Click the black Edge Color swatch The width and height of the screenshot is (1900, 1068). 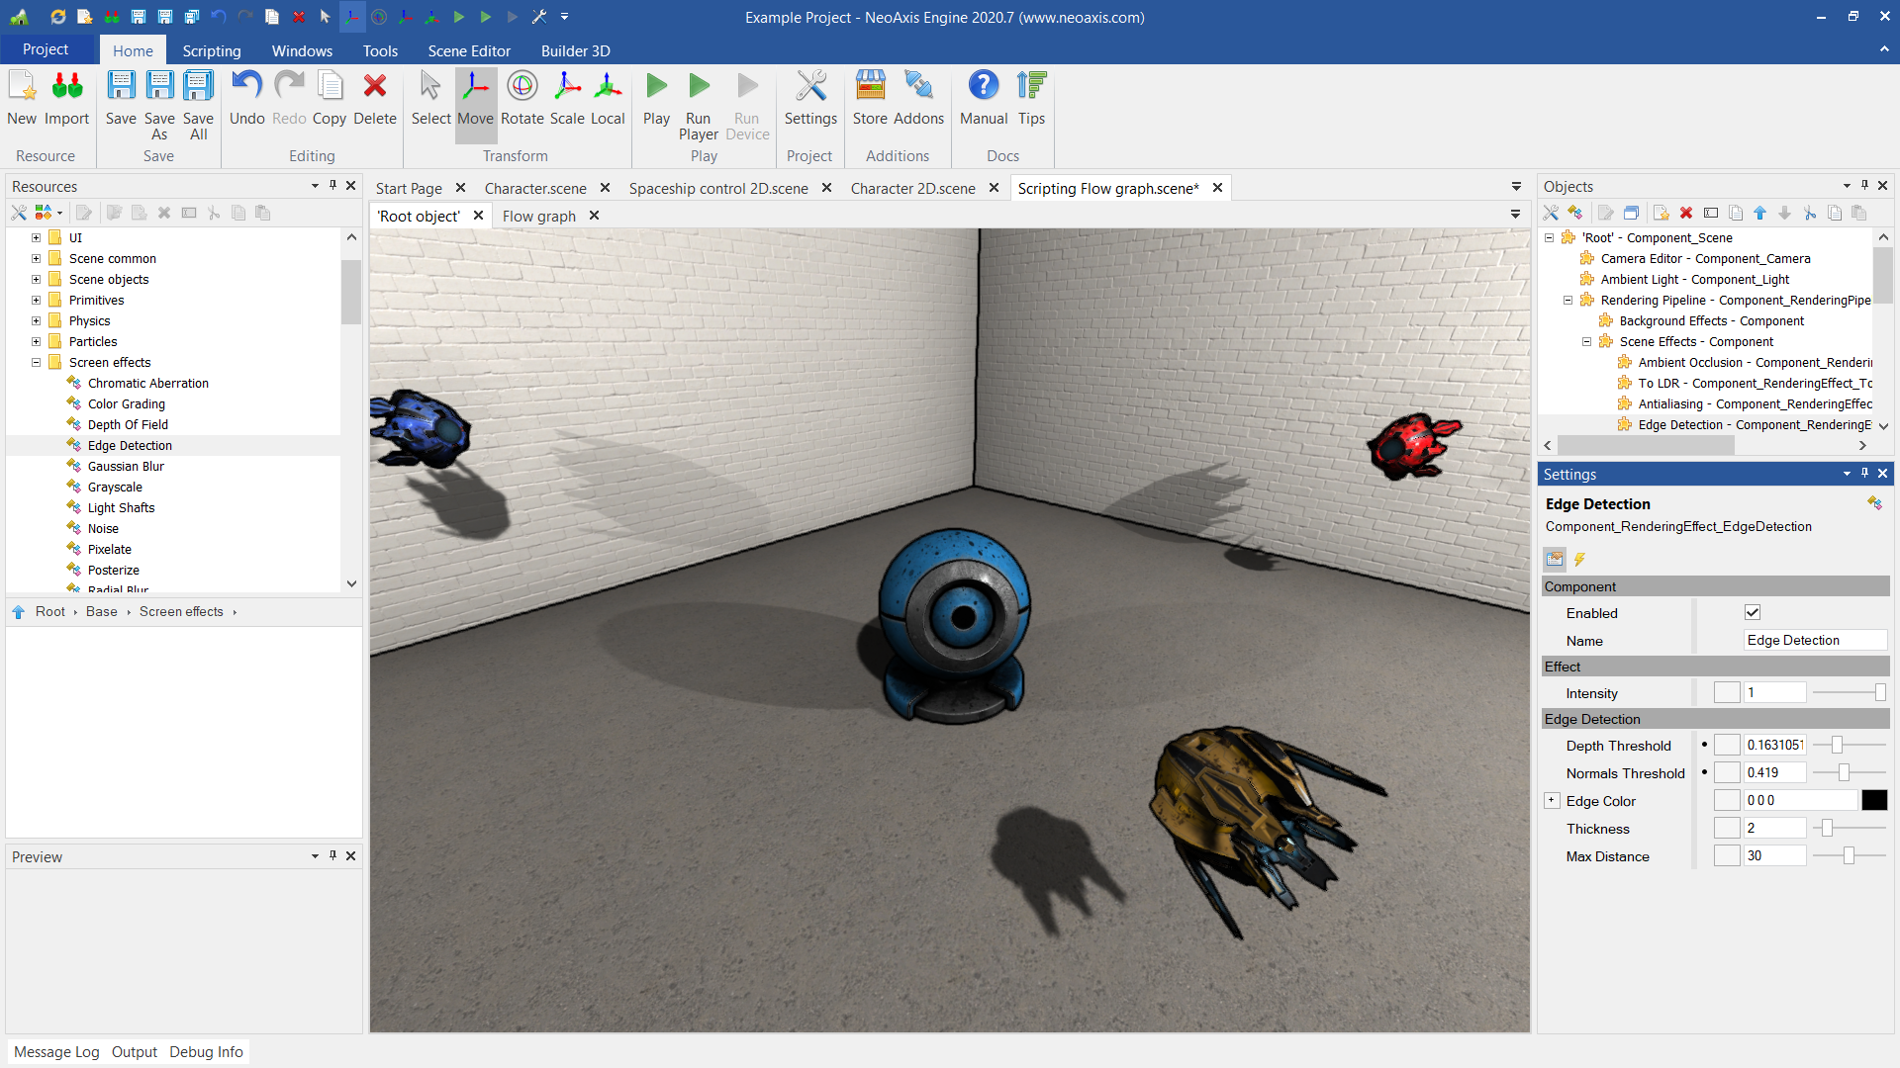[x=1874, y=801]
